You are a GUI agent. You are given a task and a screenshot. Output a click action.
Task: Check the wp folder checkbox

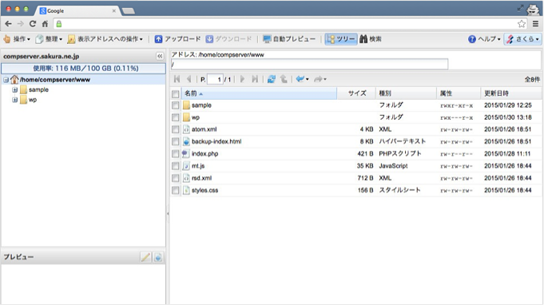176,117
